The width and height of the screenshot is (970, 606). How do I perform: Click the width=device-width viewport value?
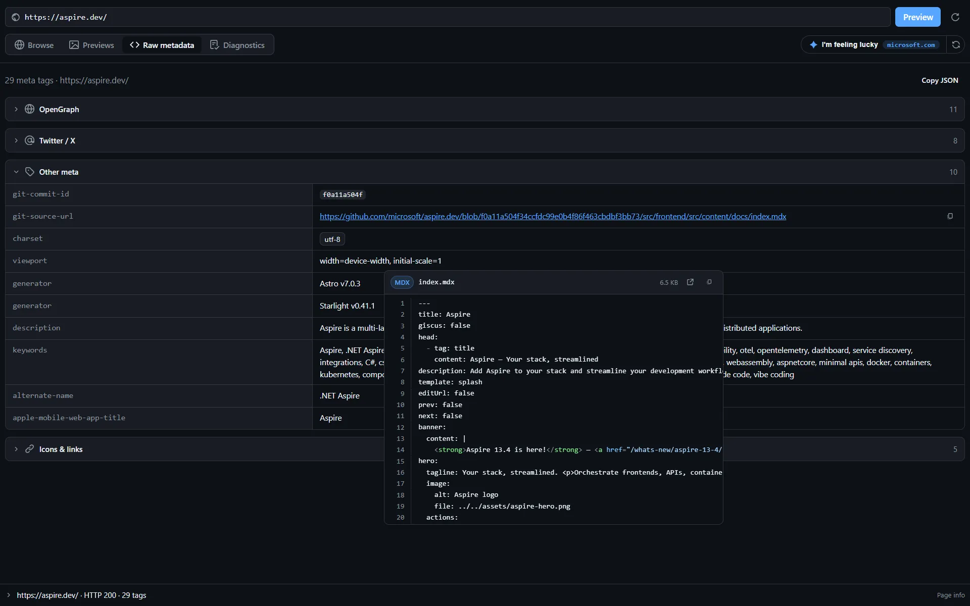(380, 261)
